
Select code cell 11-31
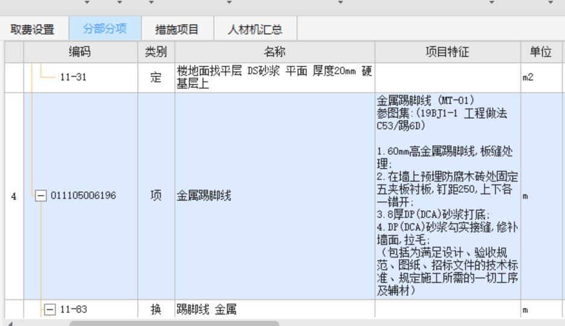tap(81, 78)
